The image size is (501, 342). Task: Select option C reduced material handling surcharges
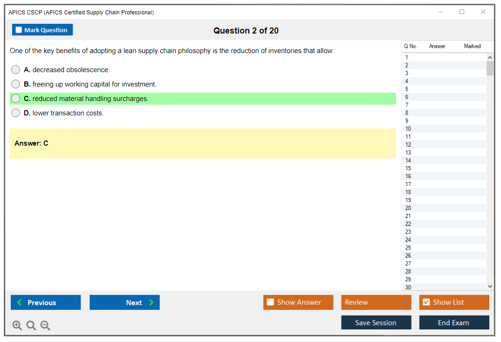tap(16, 99)
